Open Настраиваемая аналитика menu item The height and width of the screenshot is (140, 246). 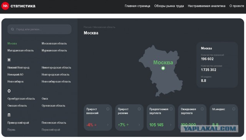pyautogui.click(x=206, y=6)
